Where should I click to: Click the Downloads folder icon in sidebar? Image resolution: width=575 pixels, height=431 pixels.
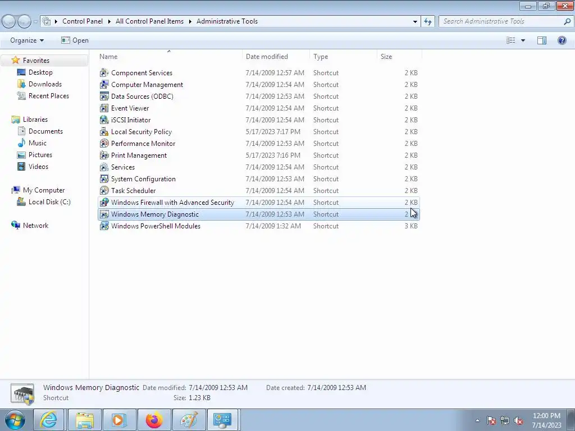click(x=21, y=84)
